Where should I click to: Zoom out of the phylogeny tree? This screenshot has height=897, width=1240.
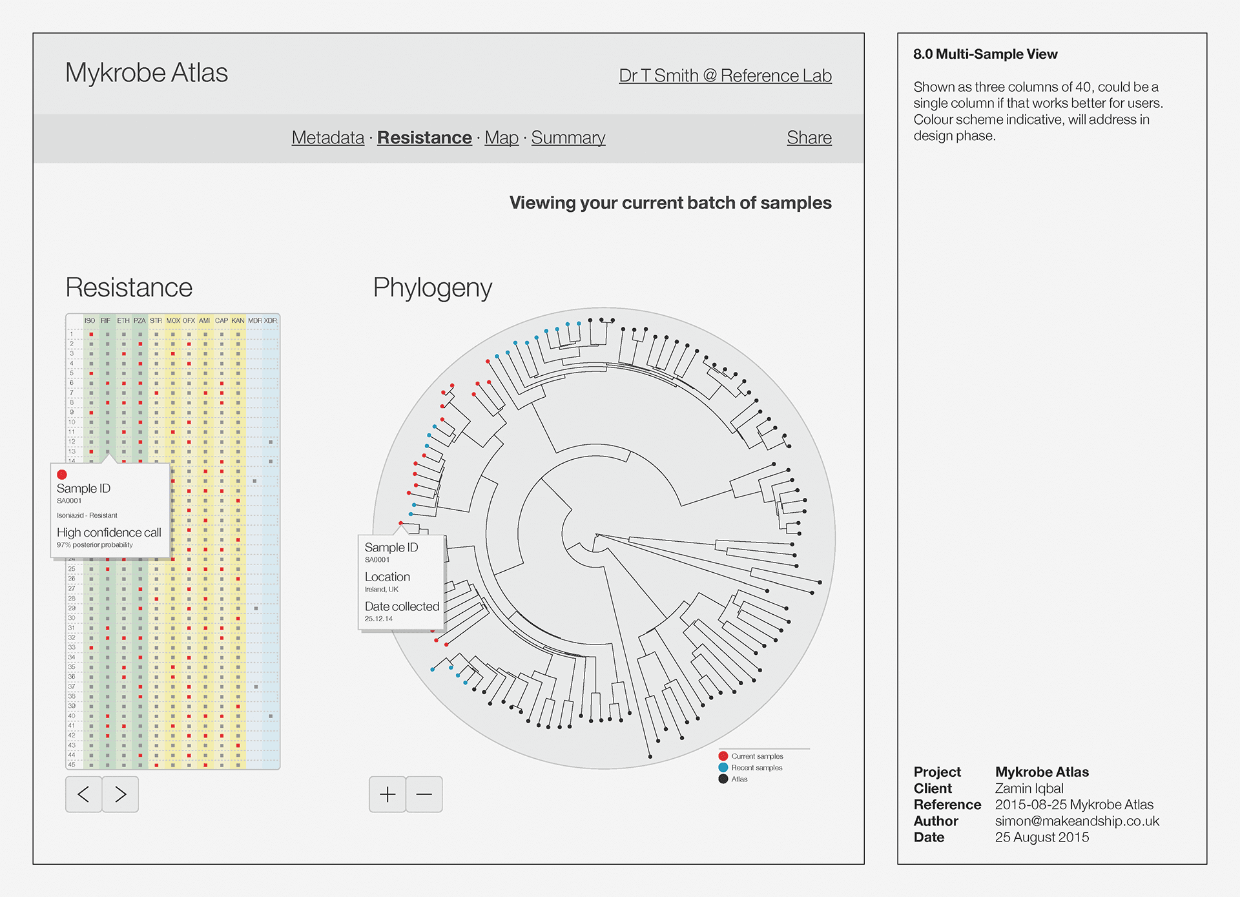[x=424, y=794]
